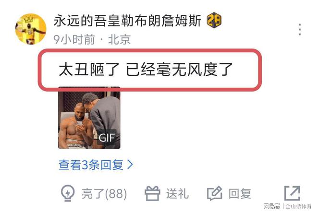Image resolution: width=317 pixels, height=212 pixels.
Task: Open the commenter's round avatar
Action: click(x=31, y=29)
